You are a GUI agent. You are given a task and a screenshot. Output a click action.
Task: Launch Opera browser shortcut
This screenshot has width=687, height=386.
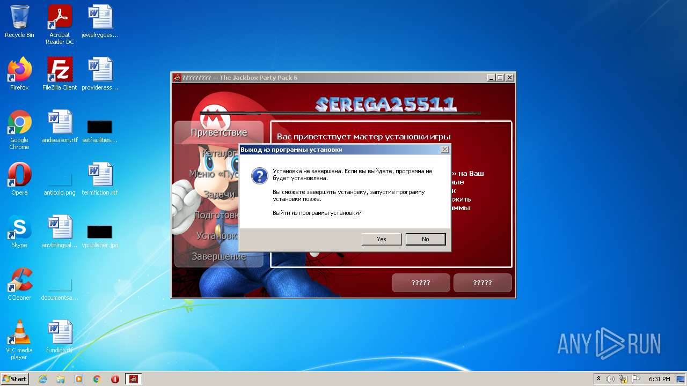pos(19,179)
